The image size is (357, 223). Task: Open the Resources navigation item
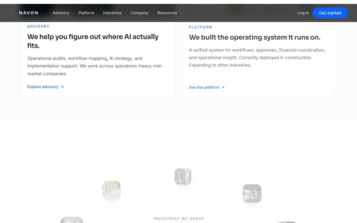tap(167, 13)
